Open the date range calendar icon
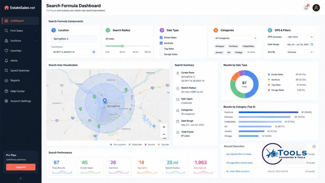Image resolution: width=325 pixels, height=183 pixels. [312, 44]
